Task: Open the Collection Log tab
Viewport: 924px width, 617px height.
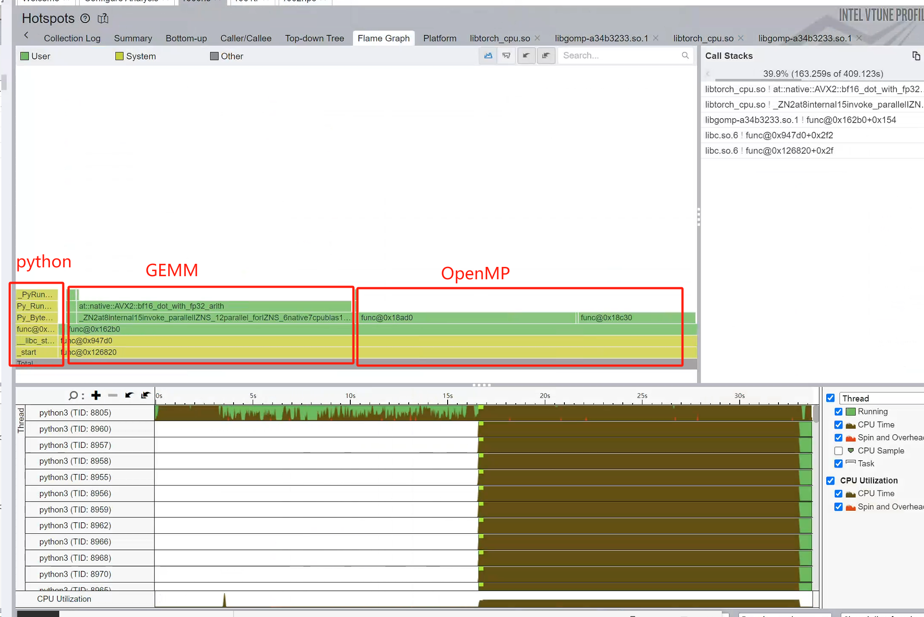Action: (x=72, y=39)
